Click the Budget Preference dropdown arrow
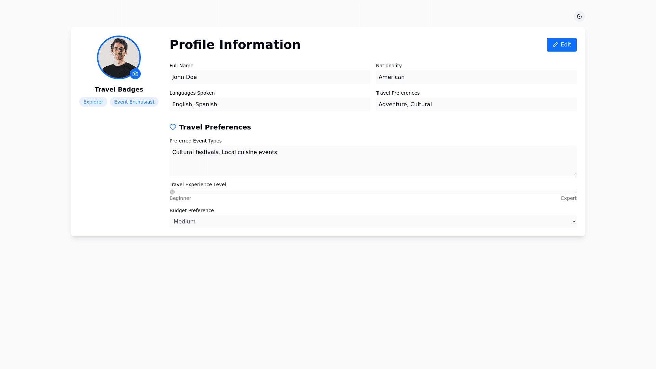 574,221
